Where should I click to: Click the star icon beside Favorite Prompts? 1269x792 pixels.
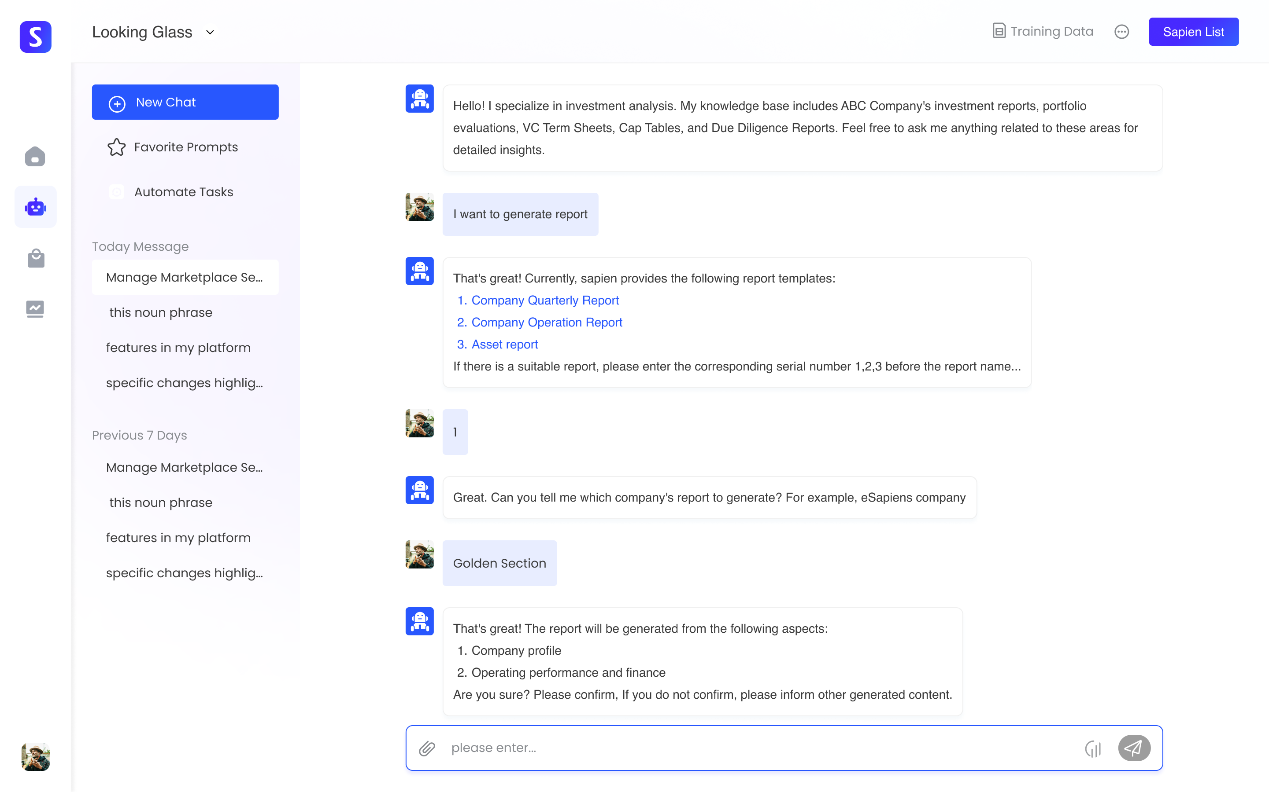tap(116, 147)
